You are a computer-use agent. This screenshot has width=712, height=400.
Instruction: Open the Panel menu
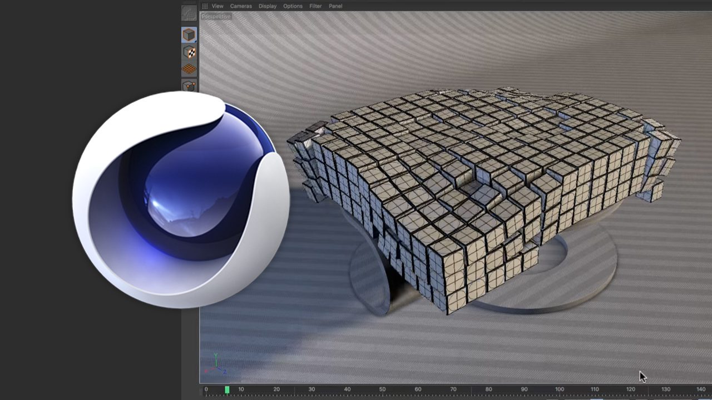coord(335,6)
